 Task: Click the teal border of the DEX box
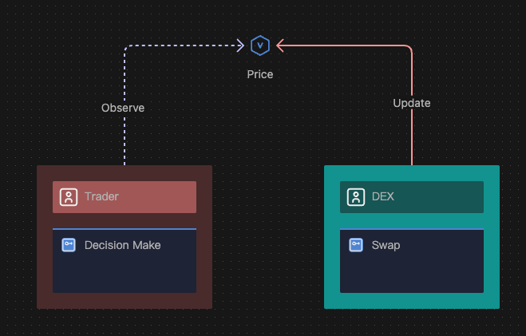pos(332,239)
